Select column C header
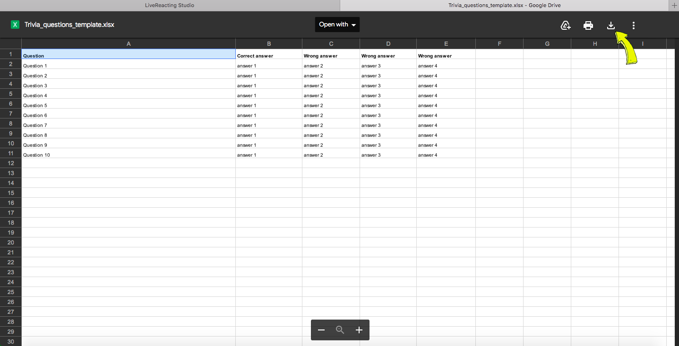Screen dimensions: 679x346 pyautogui.click(x=331, y=43)
